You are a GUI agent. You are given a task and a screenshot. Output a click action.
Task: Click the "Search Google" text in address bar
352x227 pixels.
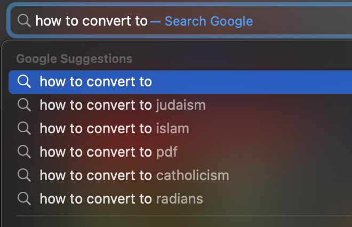point(209,21)
